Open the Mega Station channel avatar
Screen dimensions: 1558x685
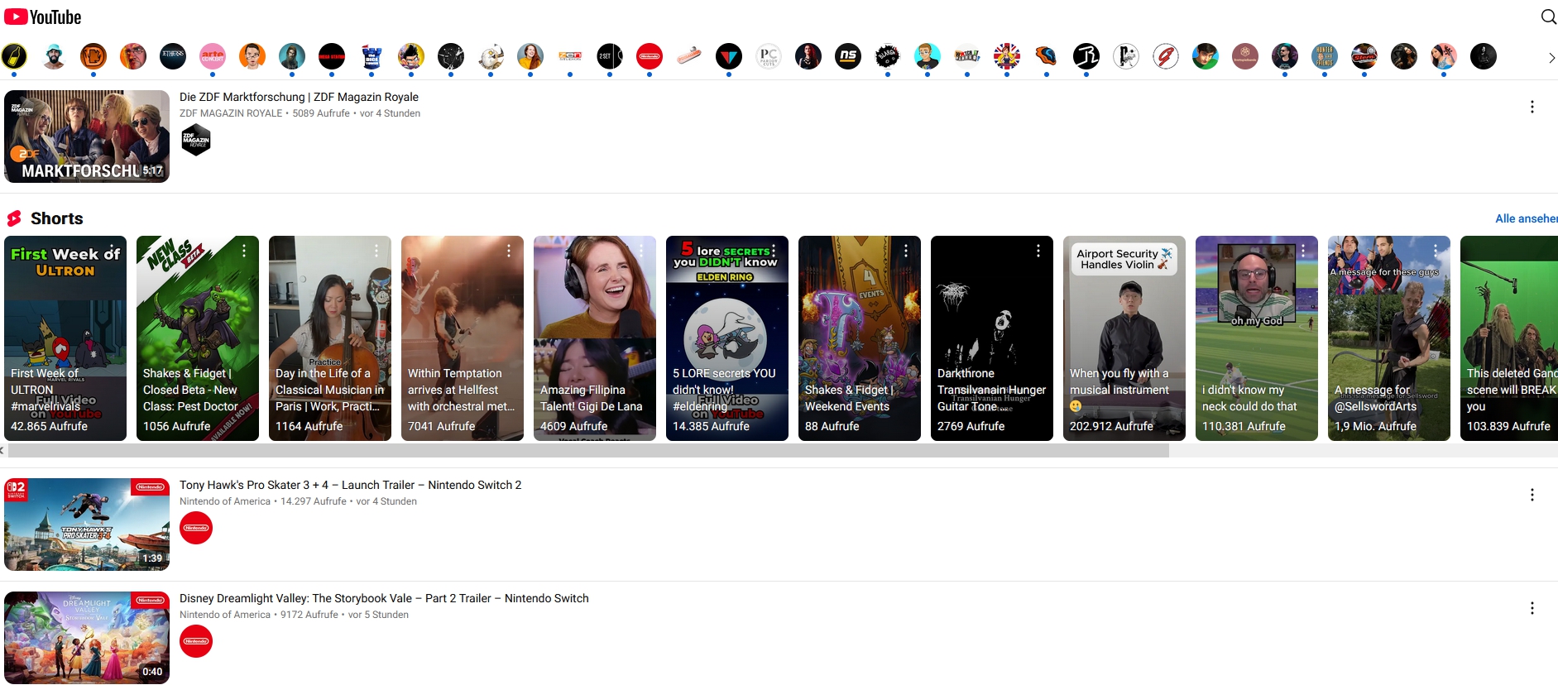(332, 56)
